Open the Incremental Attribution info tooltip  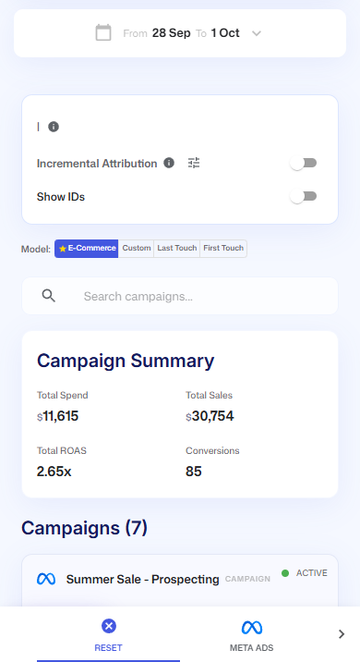click(169, 163)
